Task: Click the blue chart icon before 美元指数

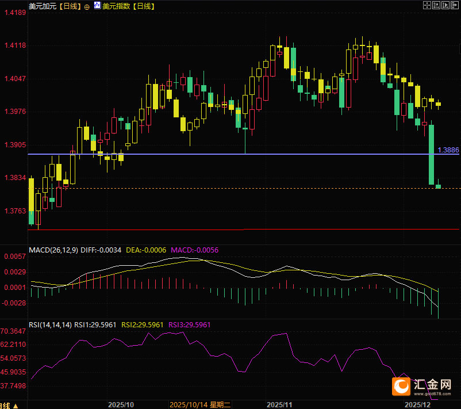Action: click(x=97, y=6)
